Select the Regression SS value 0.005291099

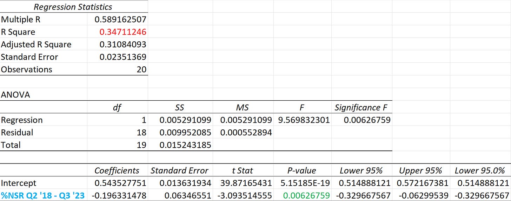click(x=185, y=120)
